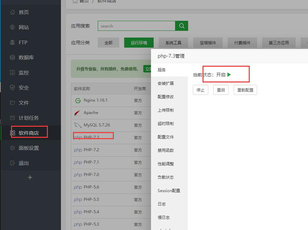308x230 pixels.
Task: Select the 系统工具 category filter
Action: coord(173,43)
